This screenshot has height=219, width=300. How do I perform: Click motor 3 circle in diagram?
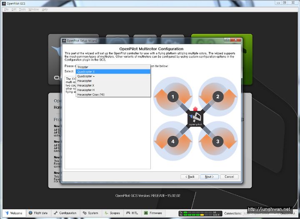click(x=218, y=142)
